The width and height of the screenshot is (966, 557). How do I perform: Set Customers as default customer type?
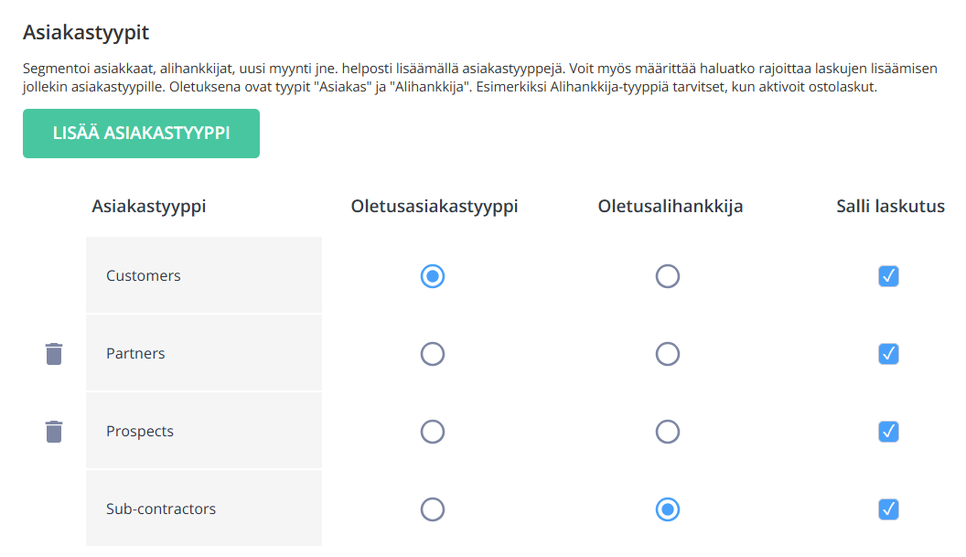(433, 276)
